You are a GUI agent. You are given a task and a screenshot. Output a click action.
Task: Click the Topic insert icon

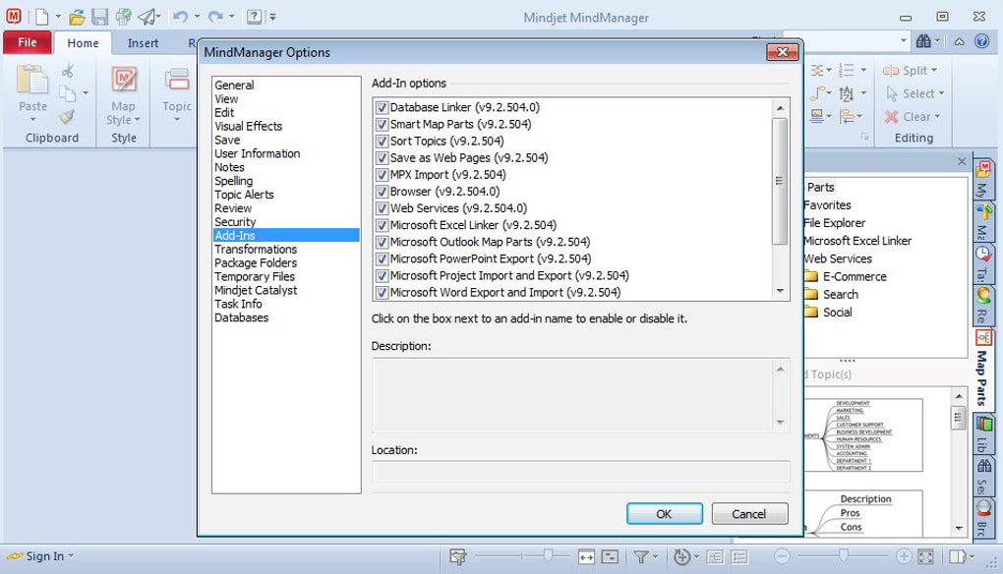point(177,80)
